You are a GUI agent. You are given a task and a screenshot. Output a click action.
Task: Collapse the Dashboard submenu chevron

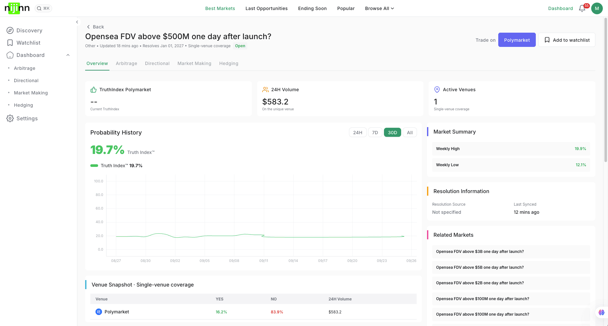68,55
